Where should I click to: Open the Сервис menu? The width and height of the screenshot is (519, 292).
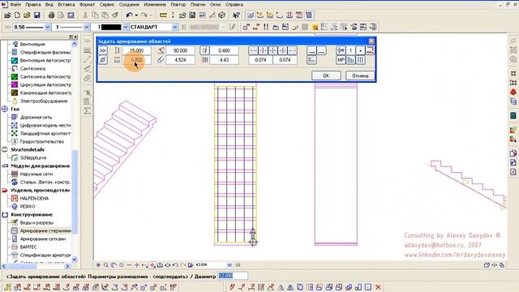click(x=107, y=5)
